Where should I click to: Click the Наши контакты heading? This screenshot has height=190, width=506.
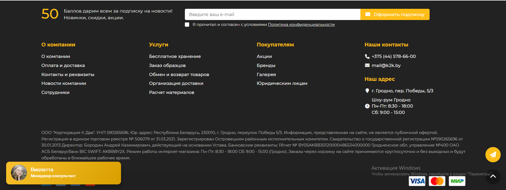(386, 45)
